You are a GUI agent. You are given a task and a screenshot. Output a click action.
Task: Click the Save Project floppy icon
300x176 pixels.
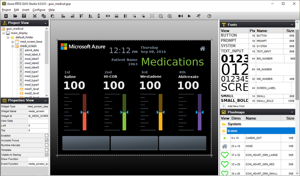pos(24,16)
